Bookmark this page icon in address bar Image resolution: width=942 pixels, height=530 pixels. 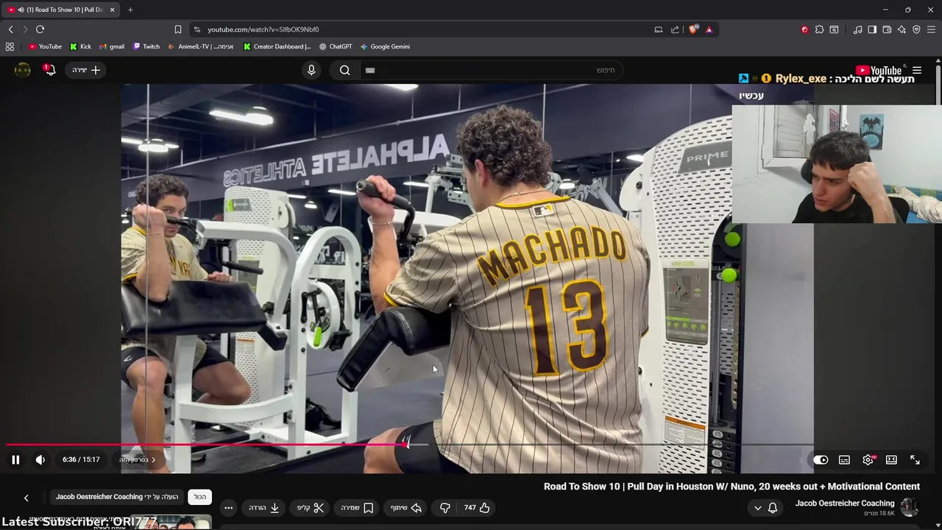click(177, 29)
